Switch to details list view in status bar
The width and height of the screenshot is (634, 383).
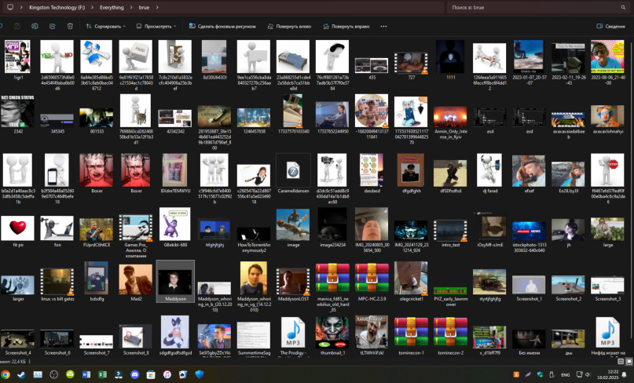[x=621, y=362]
